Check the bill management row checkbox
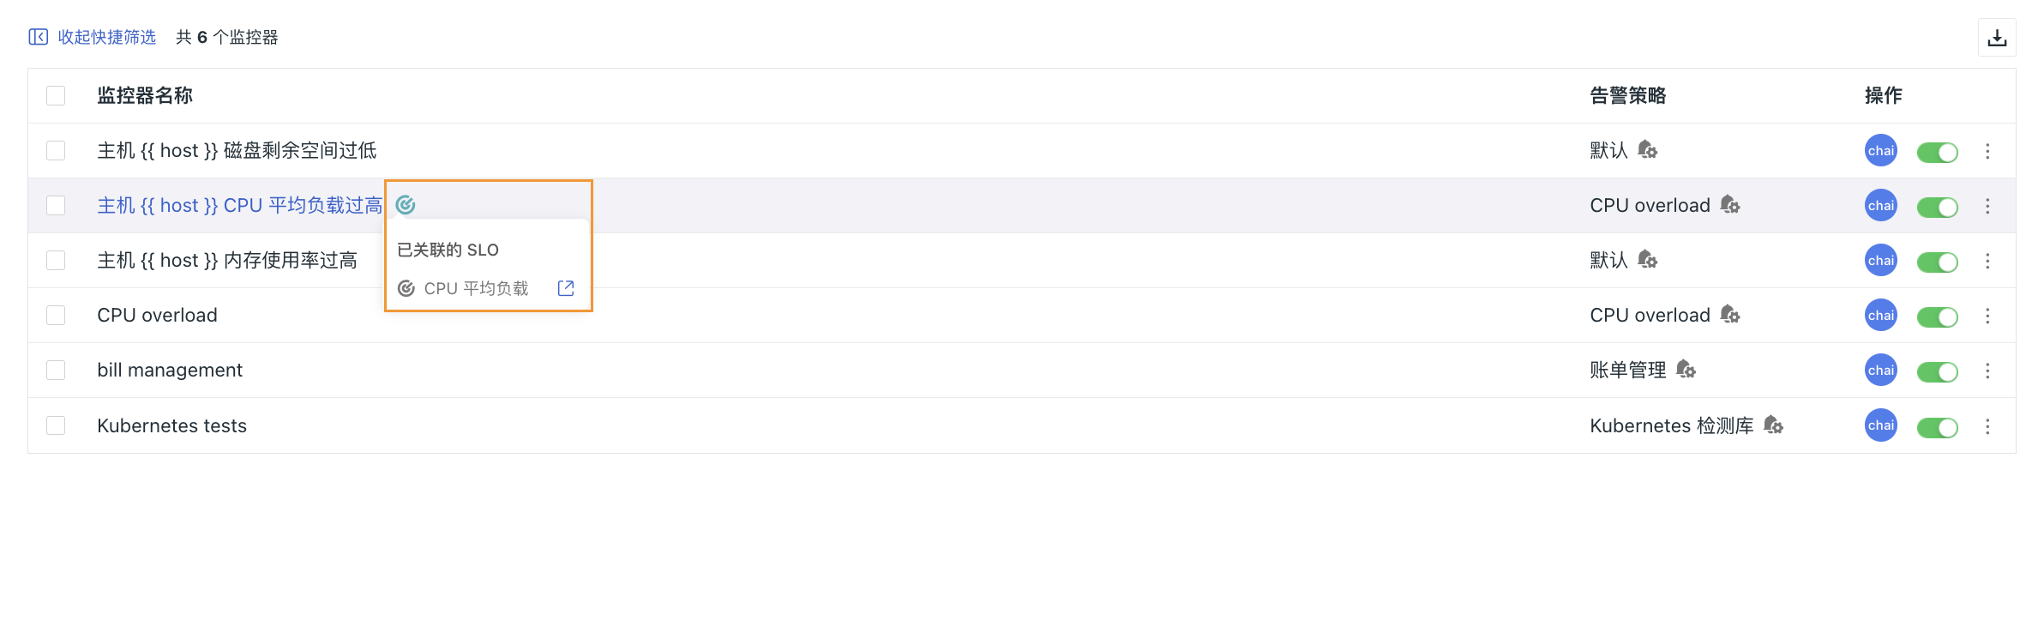The width and height of the screenshot is (2044, 633). point(56,370)
